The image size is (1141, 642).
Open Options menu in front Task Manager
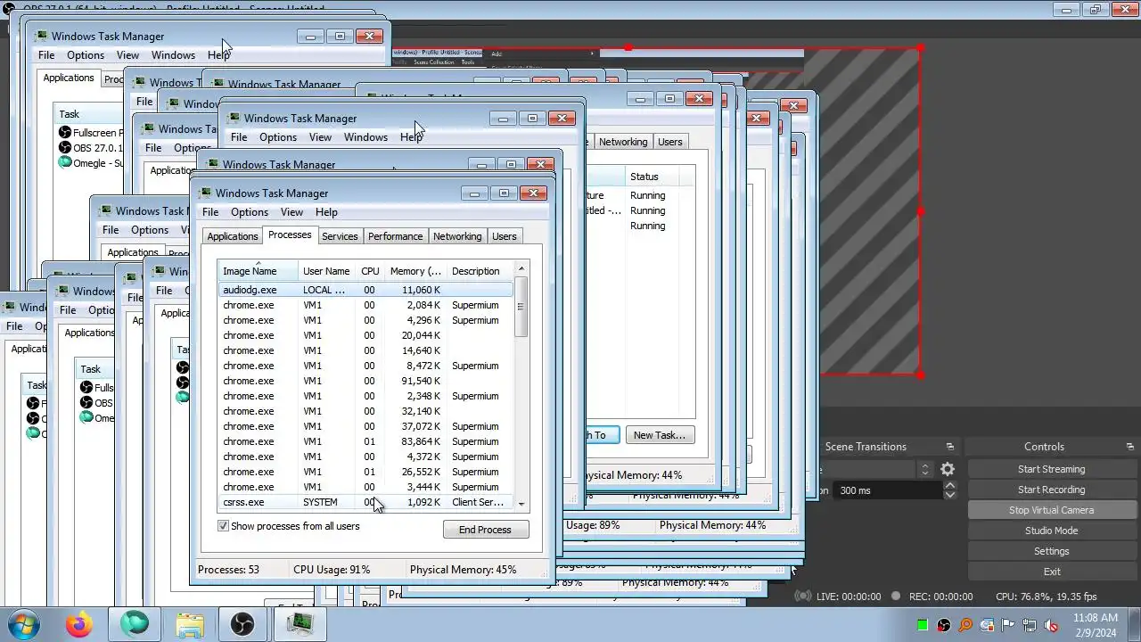250,212
